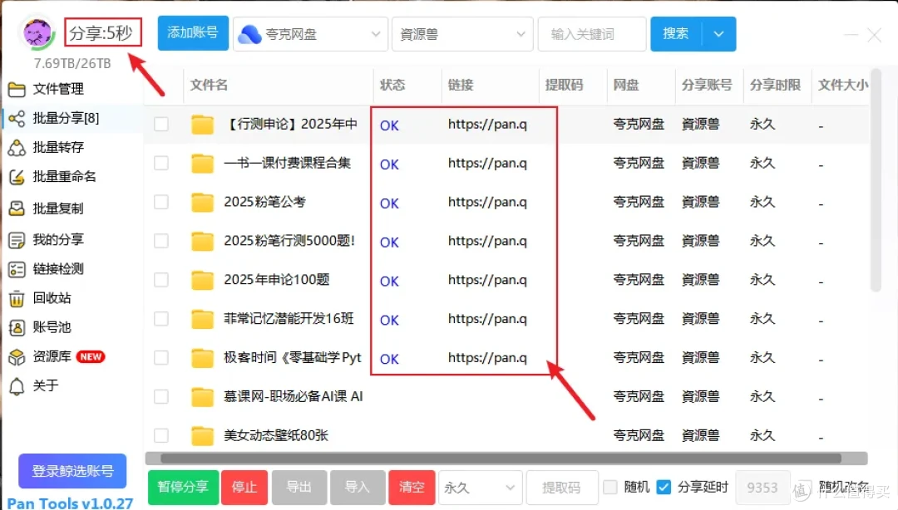The width and height of the screenshot is (898, 510).
Task: Click the 分享账号 column header
Action: (707, 86)
